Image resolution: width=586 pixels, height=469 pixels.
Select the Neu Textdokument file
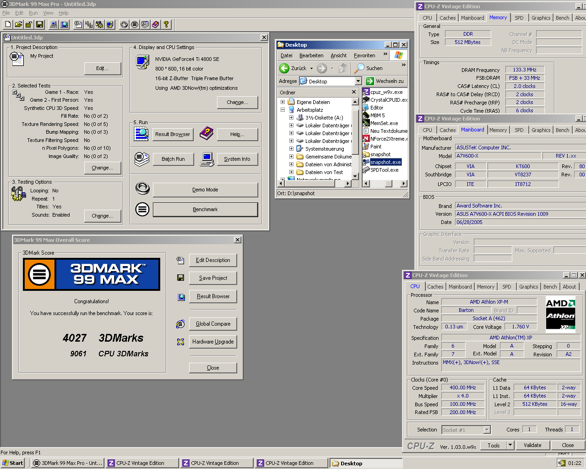[x=385, y=131]
